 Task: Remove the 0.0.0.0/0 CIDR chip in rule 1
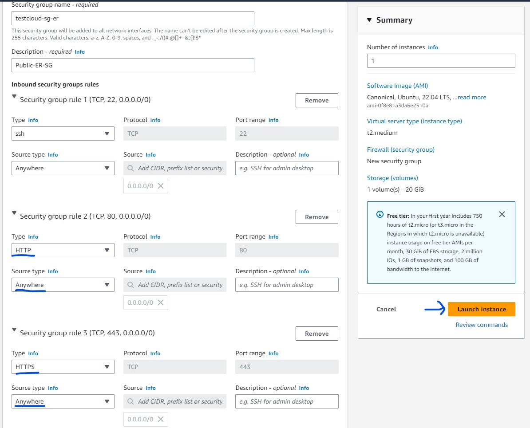coord(161,186)
